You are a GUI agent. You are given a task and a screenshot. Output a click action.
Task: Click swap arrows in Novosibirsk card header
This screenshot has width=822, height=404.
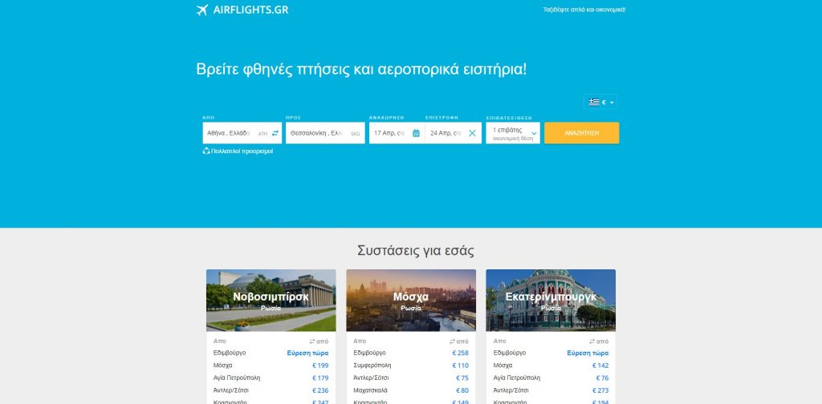click(312, 341)
